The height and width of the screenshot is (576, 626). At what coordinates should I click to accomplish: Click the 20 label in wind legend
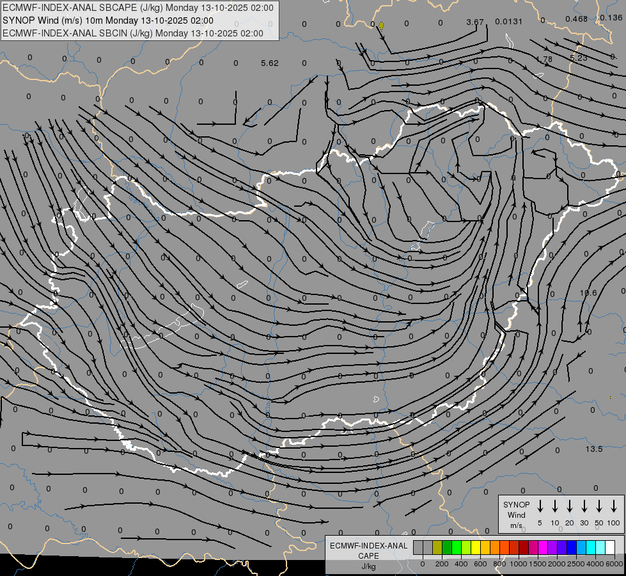click(570, 524)
